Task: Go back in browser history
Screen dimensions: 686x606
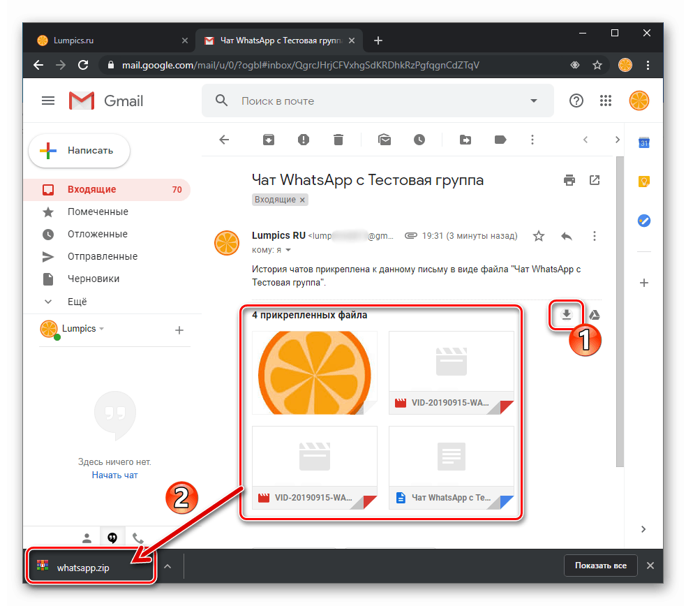Action: click(38, 65)
